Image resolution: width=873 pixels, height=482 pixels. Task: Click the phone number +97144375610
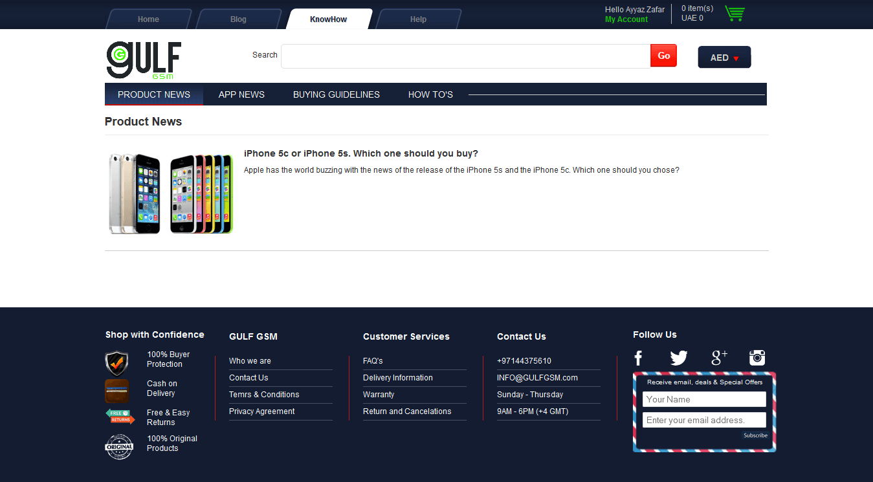point(524,361)
